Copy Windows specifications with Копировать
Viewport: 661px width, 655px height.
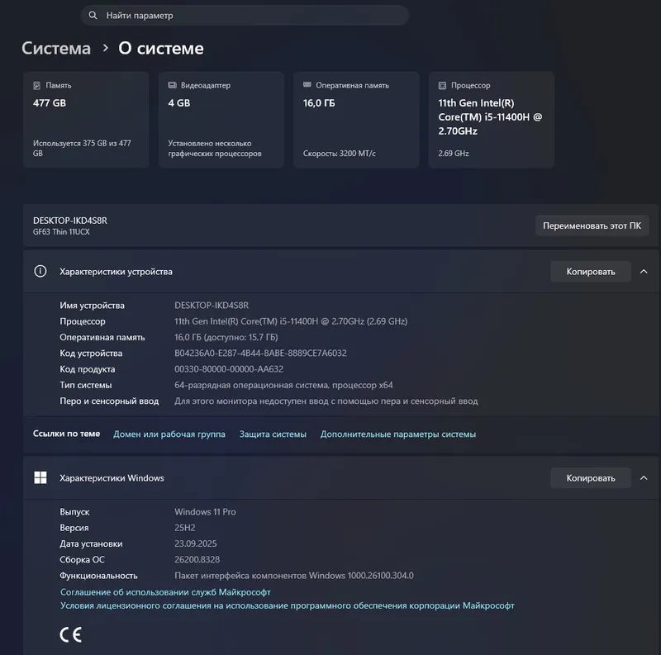tap(590, 478)
